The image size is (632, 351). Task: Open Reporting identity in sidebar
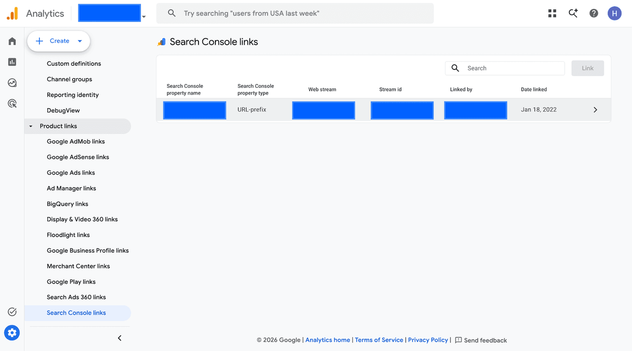tap(73, 95)
